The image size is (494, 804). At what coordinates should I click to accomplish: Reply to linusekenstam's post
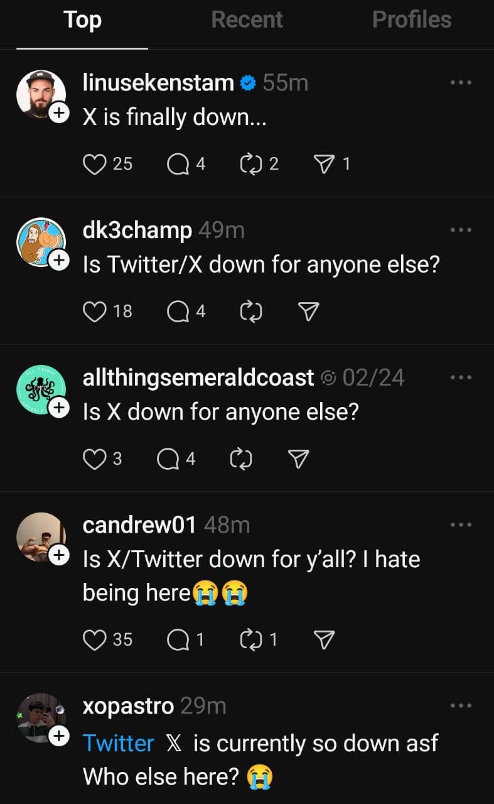pos(178,164)
